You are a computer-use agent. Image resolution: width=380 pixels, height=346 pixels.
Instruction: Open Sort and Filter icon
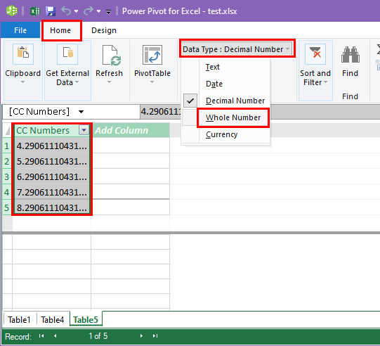(x=315, y=54)
